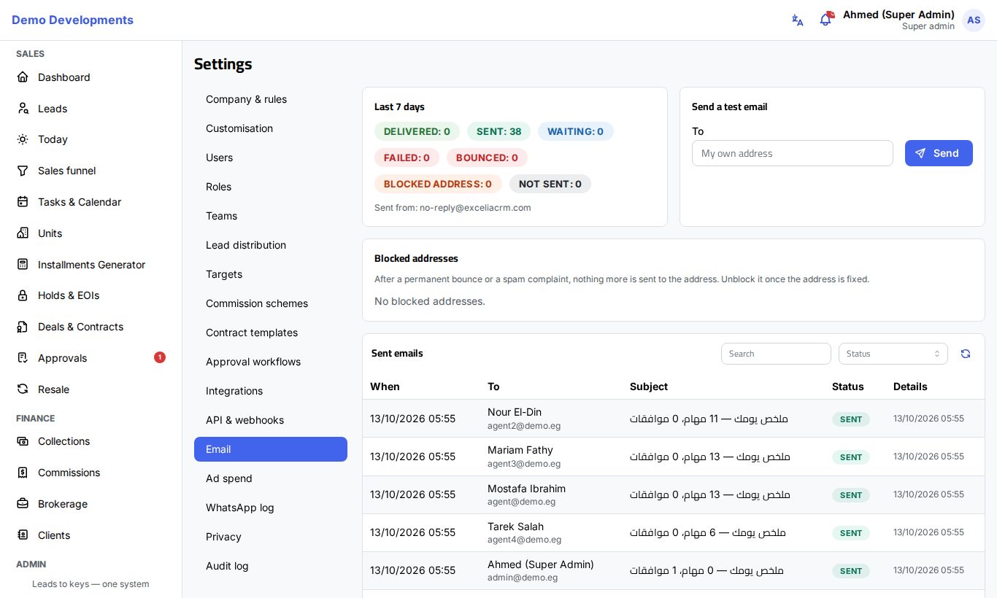Go to the Users settings section

click(271, 158)
